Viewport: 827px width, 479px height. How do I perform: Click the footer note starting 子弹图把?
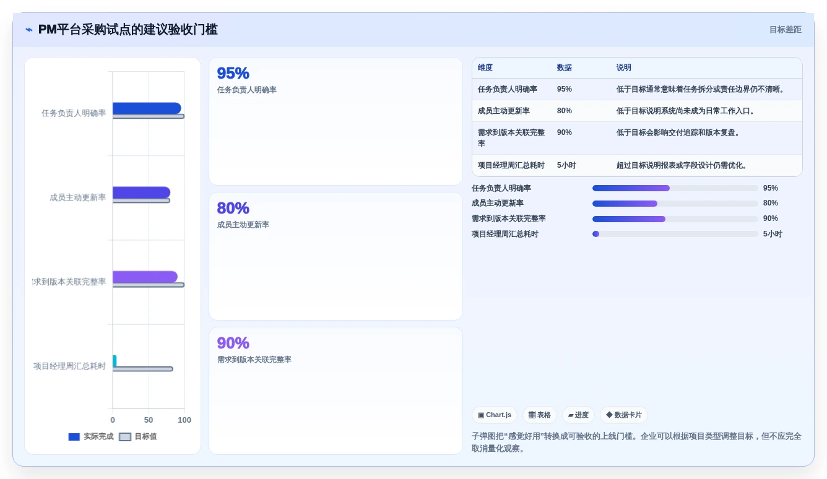click(x=636, y=442)
